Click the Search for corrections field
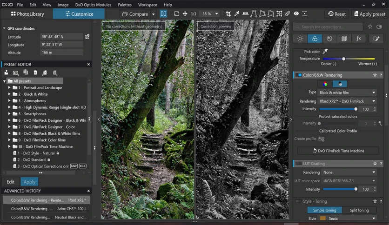Viewport: 389px width, 225px height. tap(328, 27)
